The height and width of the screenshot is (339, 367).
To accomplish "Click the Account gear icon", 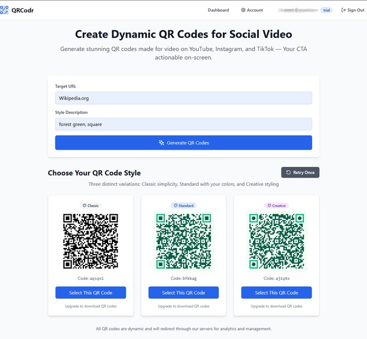I will (x=243, y=10).
